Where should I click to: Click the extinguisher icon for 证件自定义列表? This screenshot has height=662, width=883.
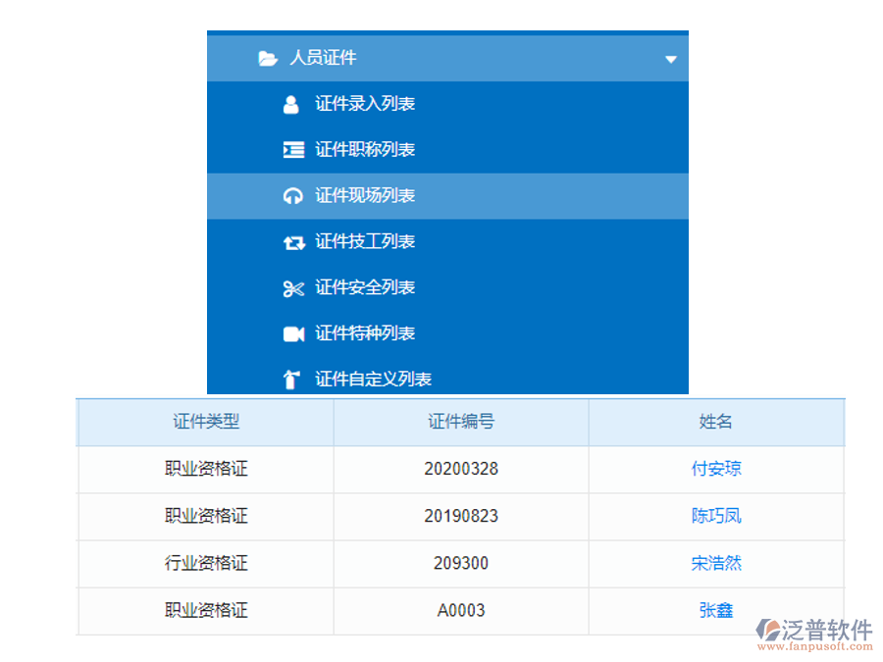[x=291, y=380]
